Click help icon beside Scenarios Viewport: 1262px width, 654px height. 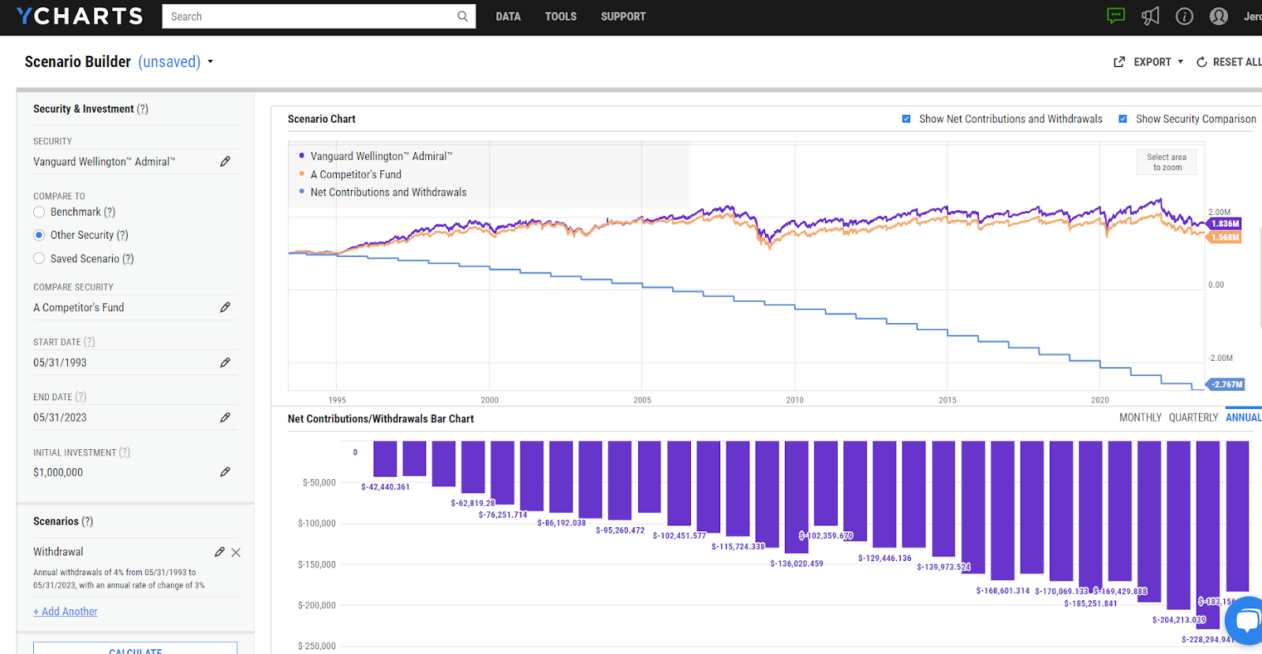(x=87, y=522)
